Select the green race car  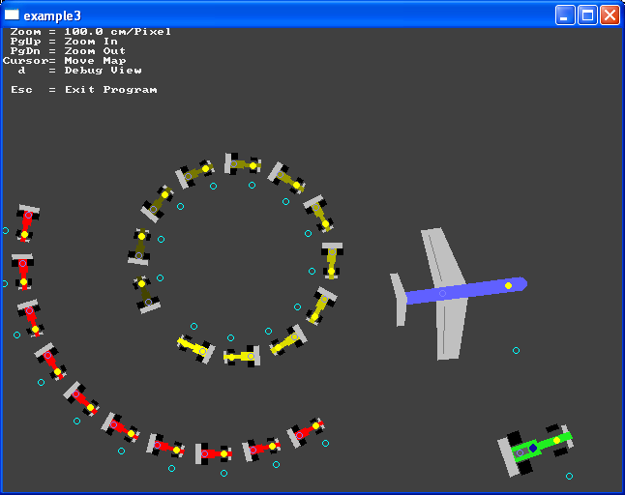tap(535, 448)
